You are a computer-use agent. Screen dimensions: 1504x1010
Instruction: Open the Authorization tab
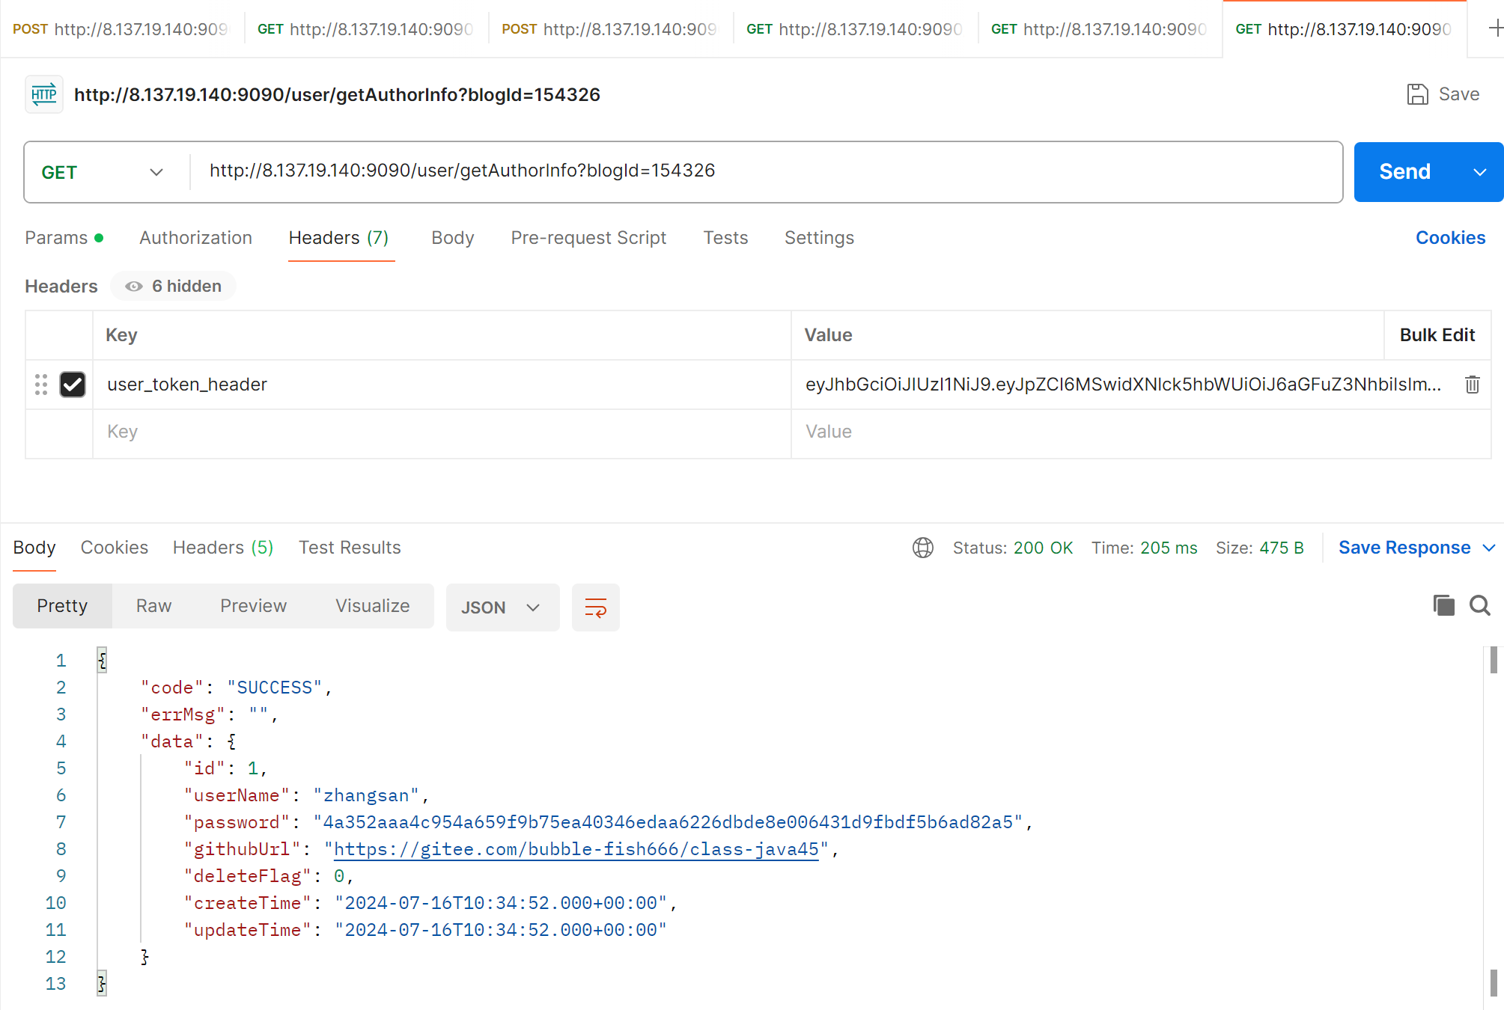(x=195, y=238)
